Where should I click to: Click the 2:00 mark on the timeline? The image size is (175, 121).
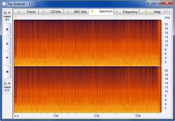(97, 115)
